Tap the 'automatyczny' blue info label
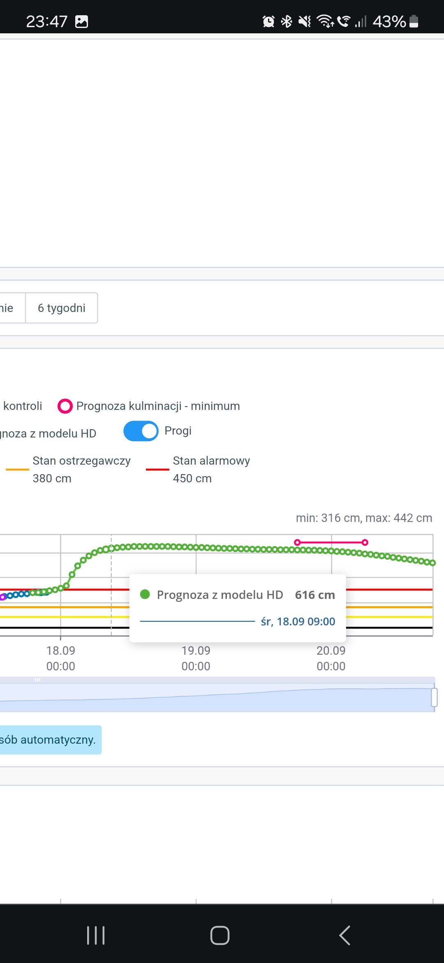Image resolution: width=444 pixels, height=963 pixels. click(49, 740)
